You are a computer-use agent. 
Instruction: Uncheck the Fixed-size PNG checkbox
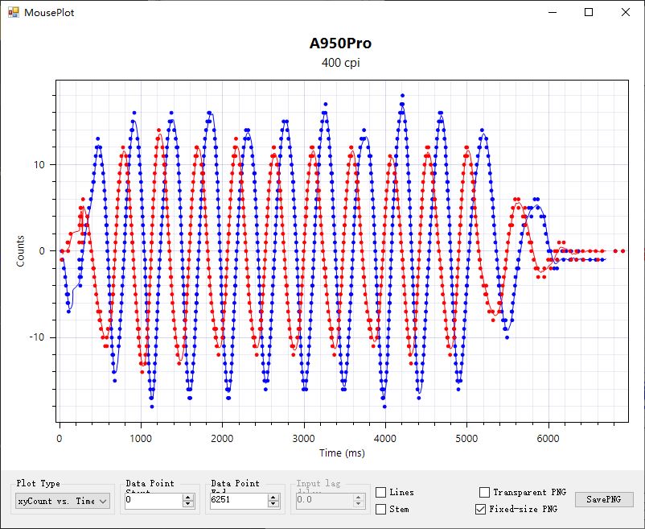coord(480,509)
